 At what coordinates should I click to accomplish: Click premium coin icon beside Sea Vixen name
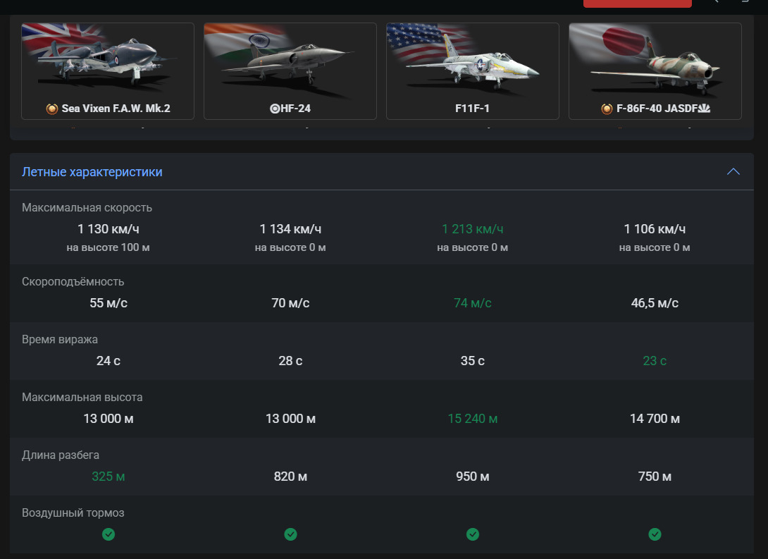pos(51,109)
